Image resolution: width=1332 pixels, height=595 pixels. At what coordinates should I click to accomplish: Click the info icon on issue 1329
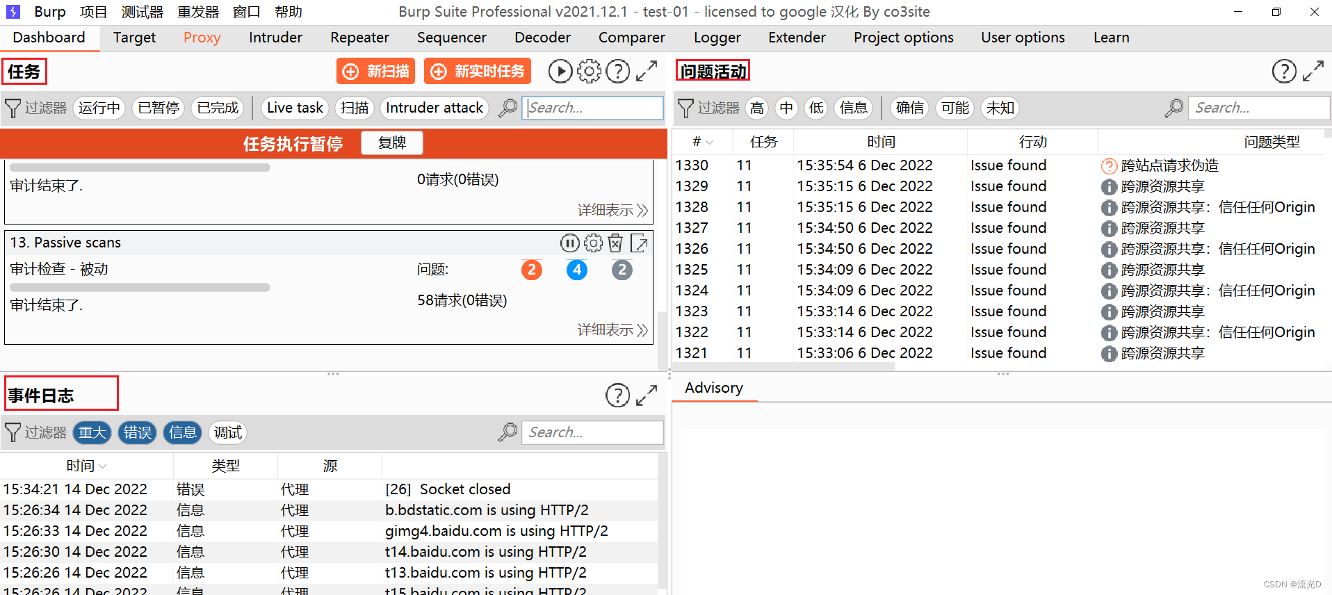coord(1109,186)
